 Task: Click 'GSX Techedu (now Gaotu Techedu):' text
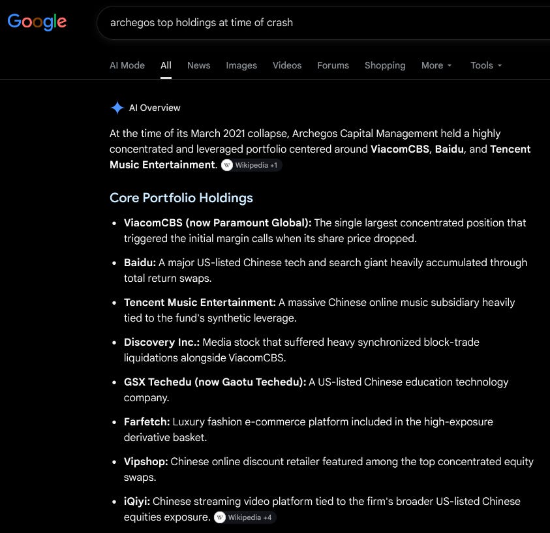tap(215, 382)
